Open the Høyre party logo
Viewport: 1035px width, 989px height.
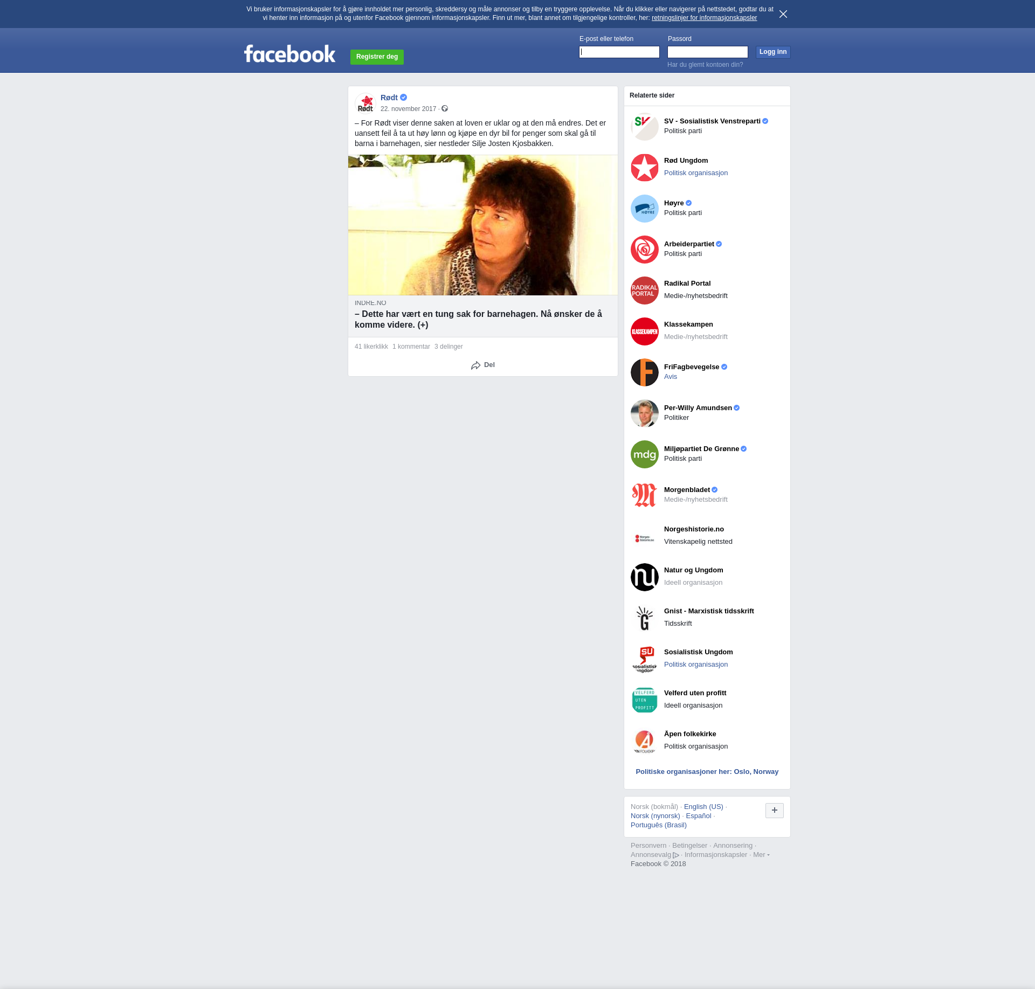[644, 209]
